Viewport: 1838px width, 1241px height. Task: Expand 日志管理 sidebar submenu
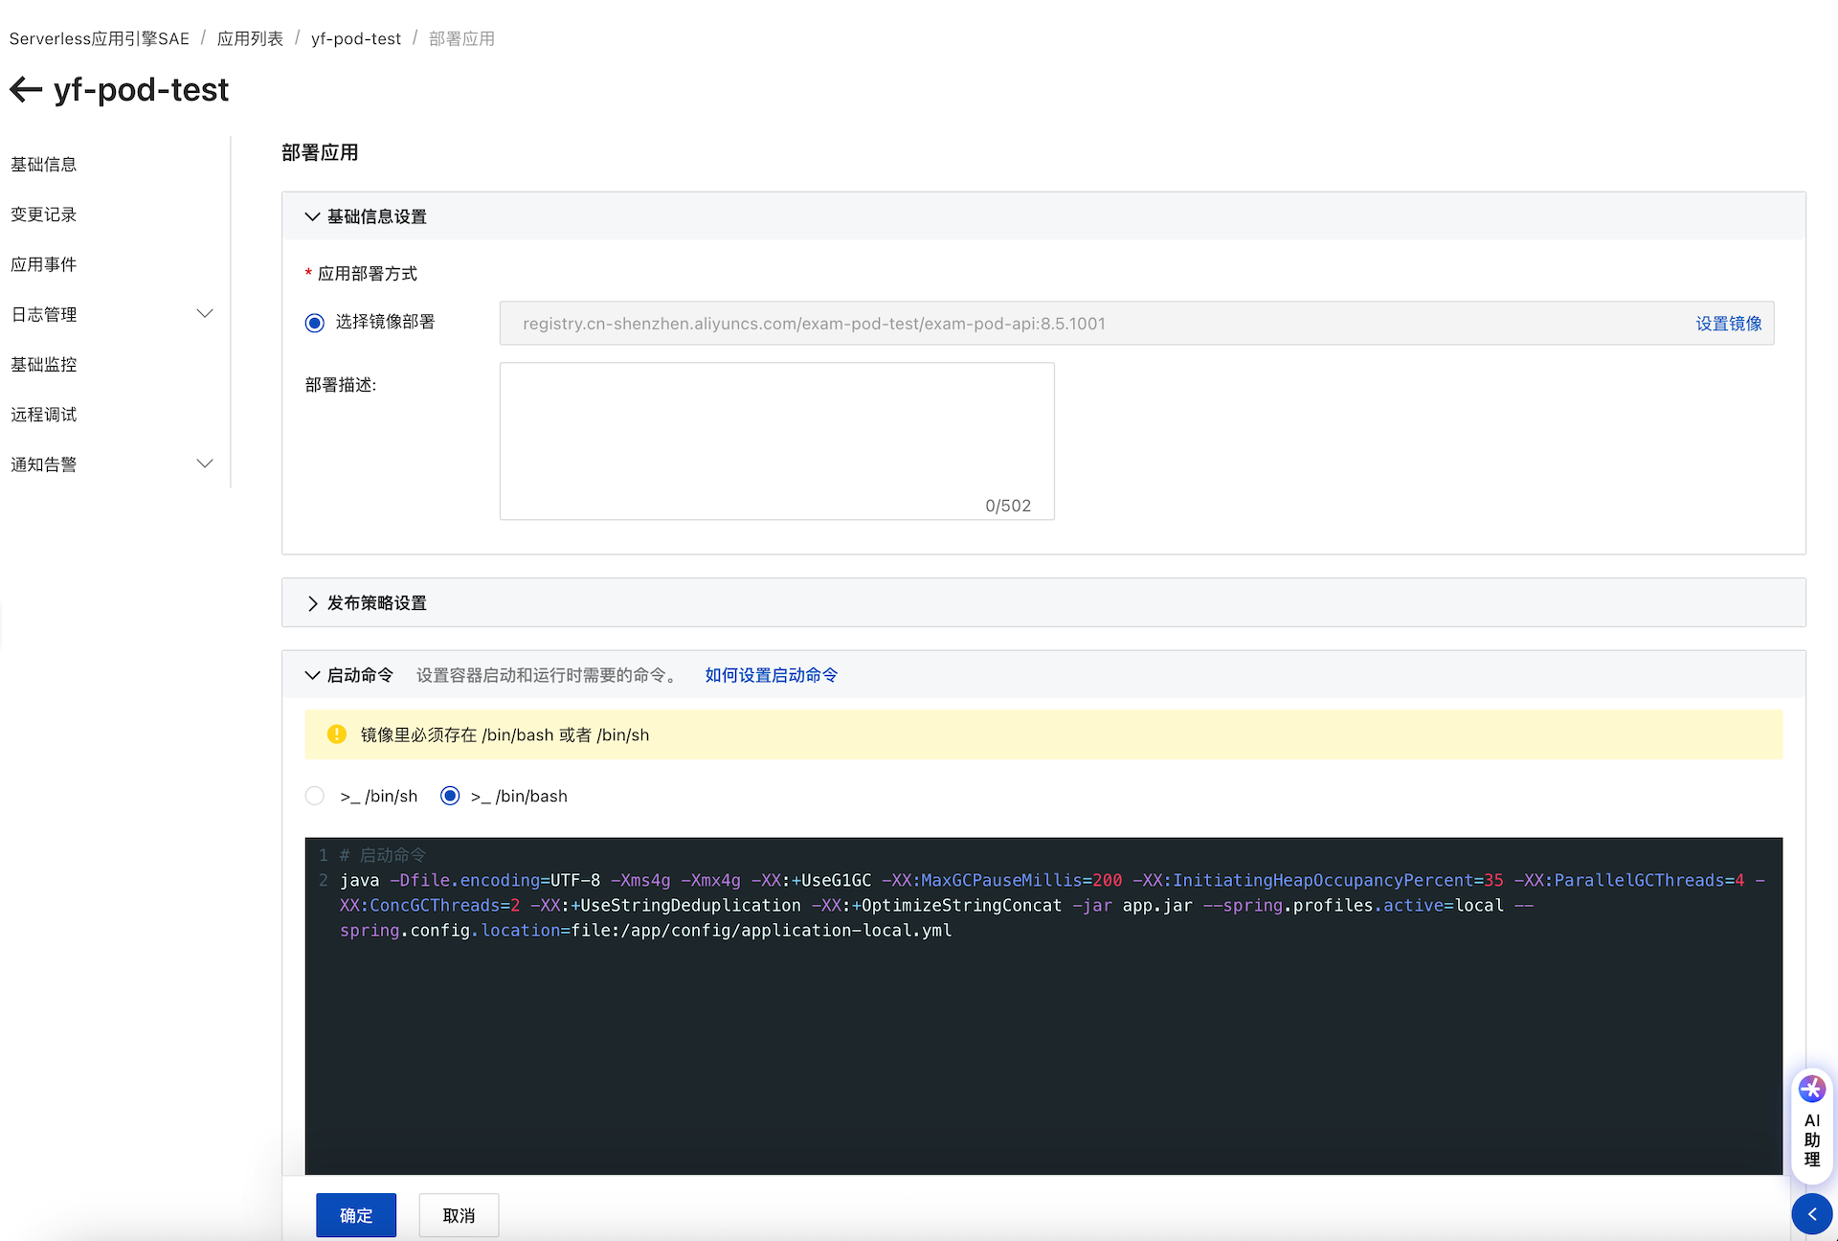[x=204, y=314]
